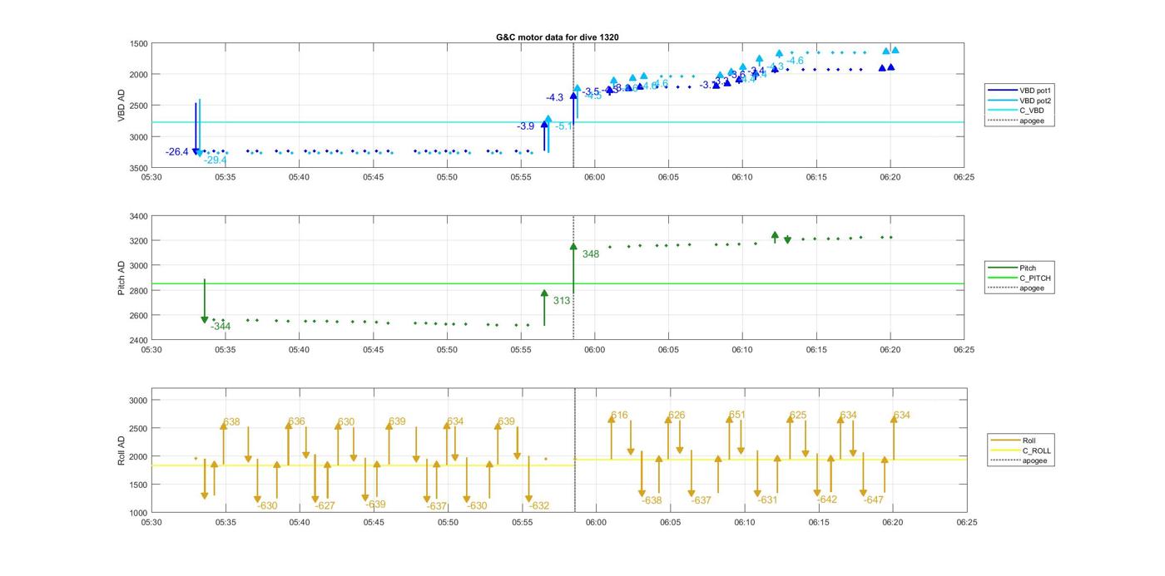Click the 616 roll data label
1165x576 pixels.
pyautogui.click(x=619, y=415)
